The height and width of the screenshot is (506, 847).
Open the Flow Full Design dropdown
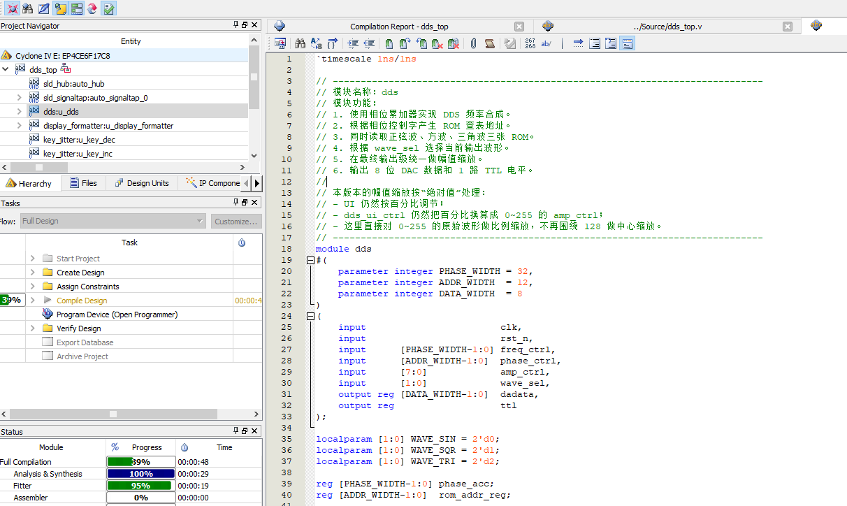click(x=112, y=221)
